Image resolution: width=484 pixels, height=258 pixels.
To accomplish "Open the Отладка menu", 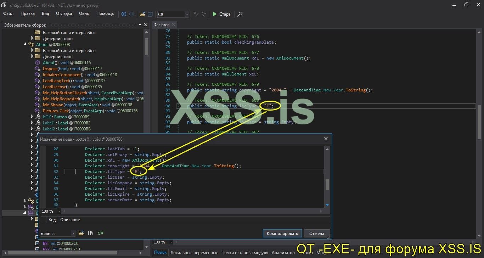I will pyautogui.click(x=64, y=13).
